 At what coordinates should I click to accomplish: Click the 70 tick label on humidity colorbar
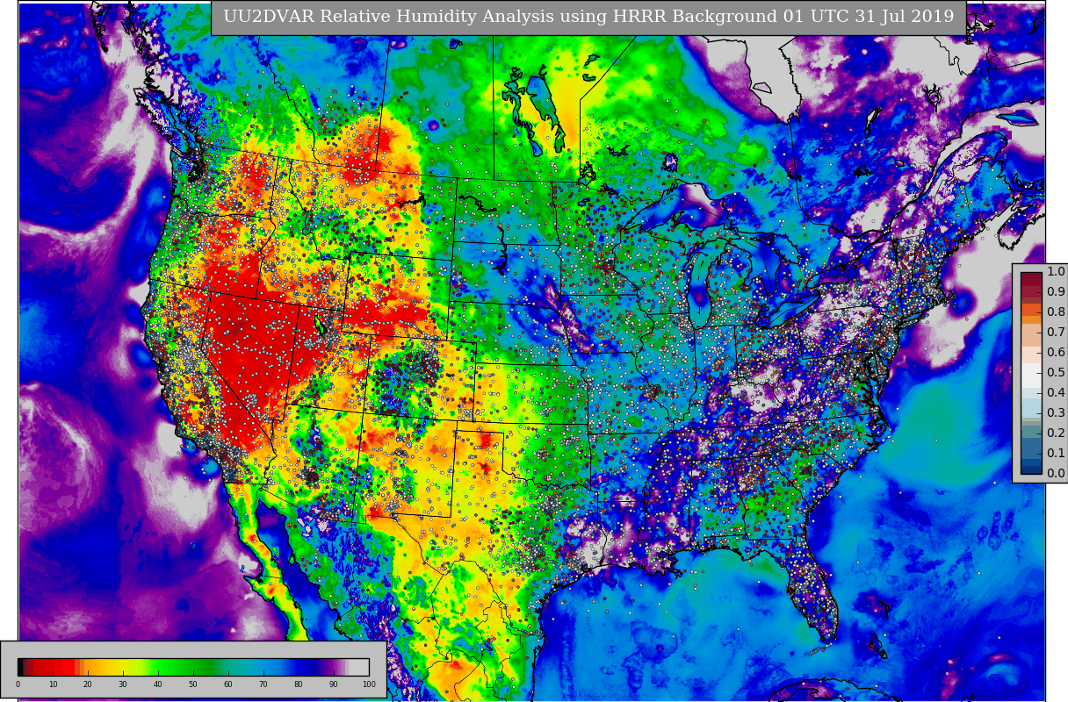(x=263, y=684)
